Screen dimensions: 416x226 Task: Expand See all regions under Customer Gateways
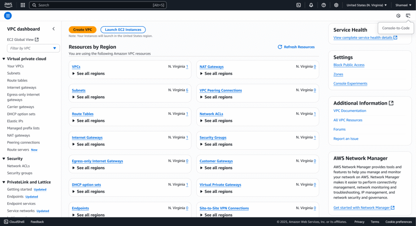(x=216, y=168)
